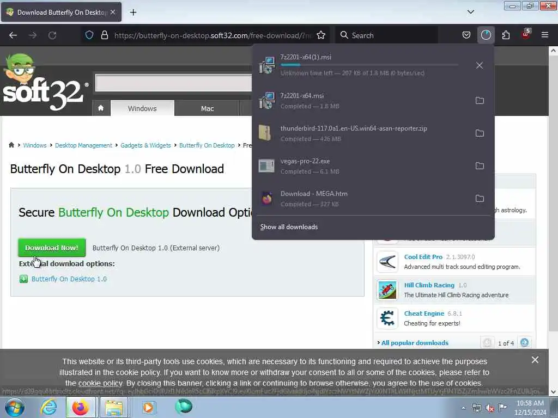Open the Butterfly On Desktop breadcrumb link
This screenshot has width=558, height=418.
click(x=207, y=145)
